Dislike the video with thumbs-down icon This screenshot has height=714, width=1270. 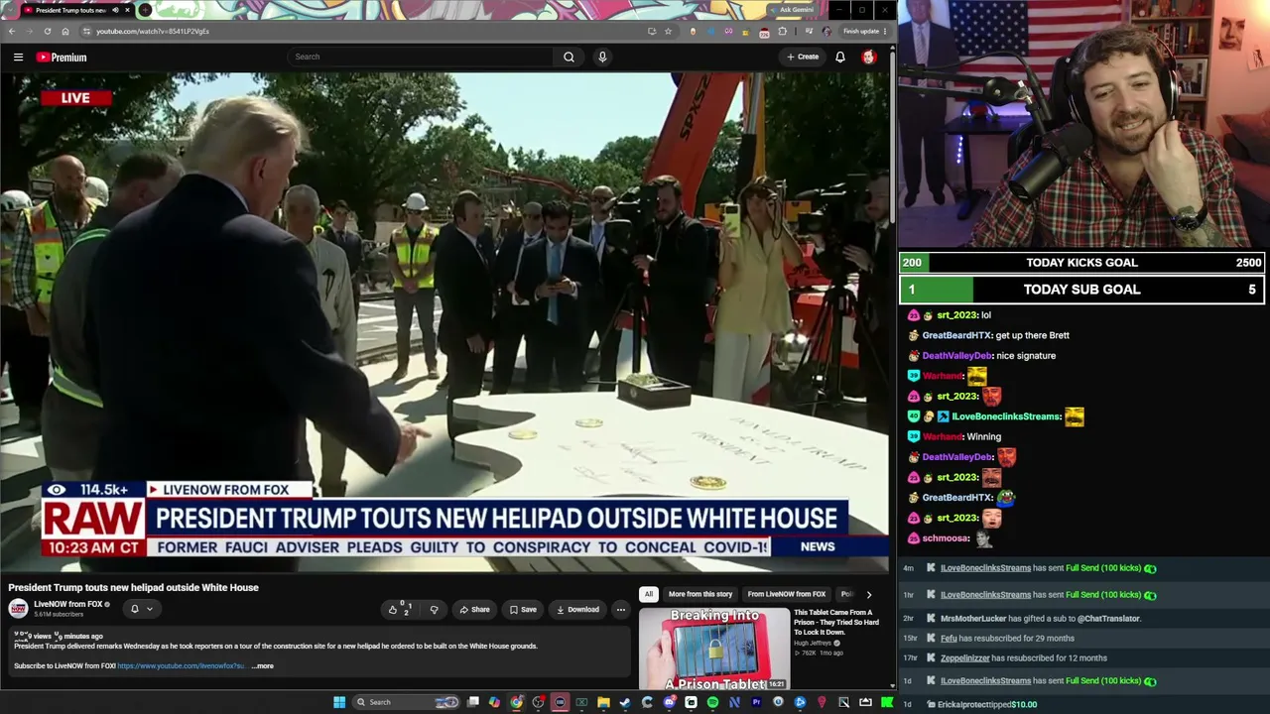coord(434,610)
